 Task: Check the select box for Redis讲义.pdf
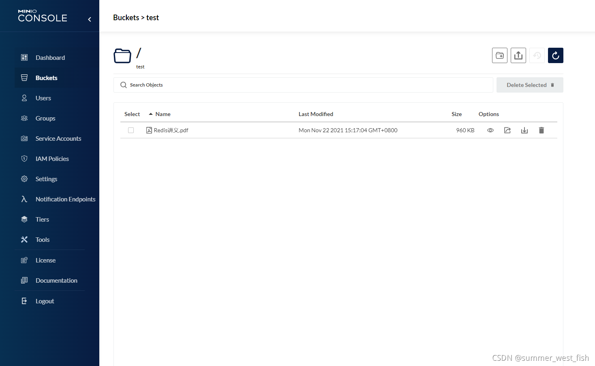click(131, 130)
